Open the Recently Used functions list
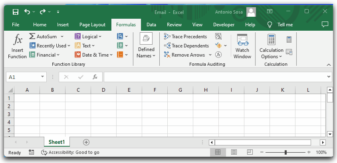337x163 pixels. point(50,46)
